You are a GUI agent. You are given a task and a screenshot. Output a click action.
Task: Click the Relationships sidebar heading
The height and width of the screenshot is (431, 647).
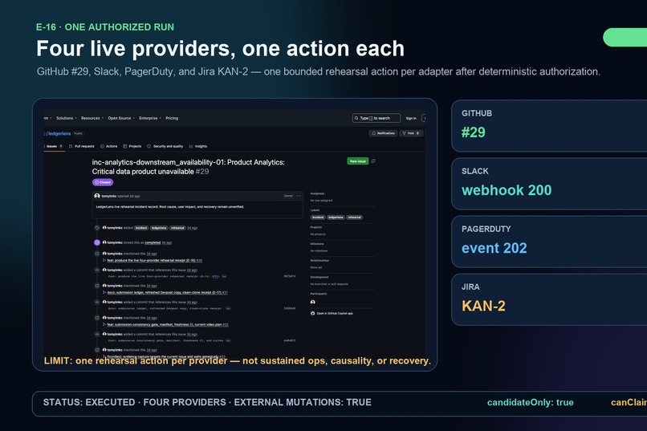pyautogui.click(x=319, y=261)
